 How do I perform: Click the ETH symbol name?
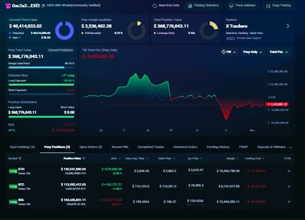point(21,169)
